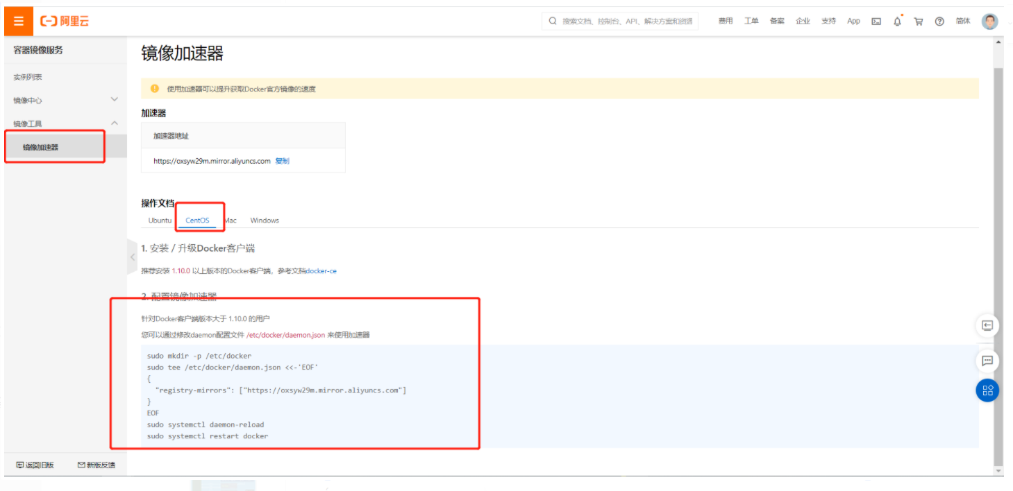Viewport: 1013px width, 491px height.
Task: Open the docker-ce documentation link
Action: [x=321, y=271]
